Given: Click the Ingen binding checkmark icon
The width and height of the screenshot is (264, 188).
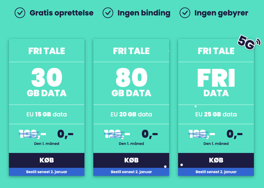Looking at the screenshot, I should tap(108, 13).
